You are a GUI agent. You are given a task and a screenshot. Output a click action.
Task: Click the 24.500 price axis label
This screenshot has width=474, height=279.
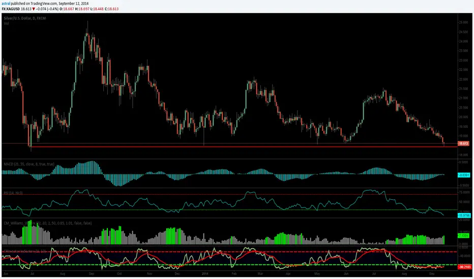coord(463,32)
